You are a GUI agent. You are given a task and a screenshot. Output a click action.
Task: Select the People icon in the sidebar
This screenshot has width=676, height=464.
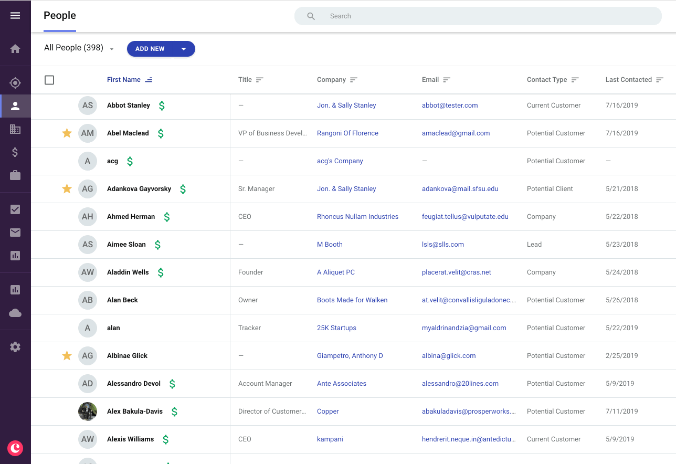pos(15,106)
